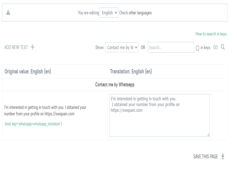Enable the 'in keys' checkbox
The width and height of the screenshot is (237, 177).
tap(198, 47)
